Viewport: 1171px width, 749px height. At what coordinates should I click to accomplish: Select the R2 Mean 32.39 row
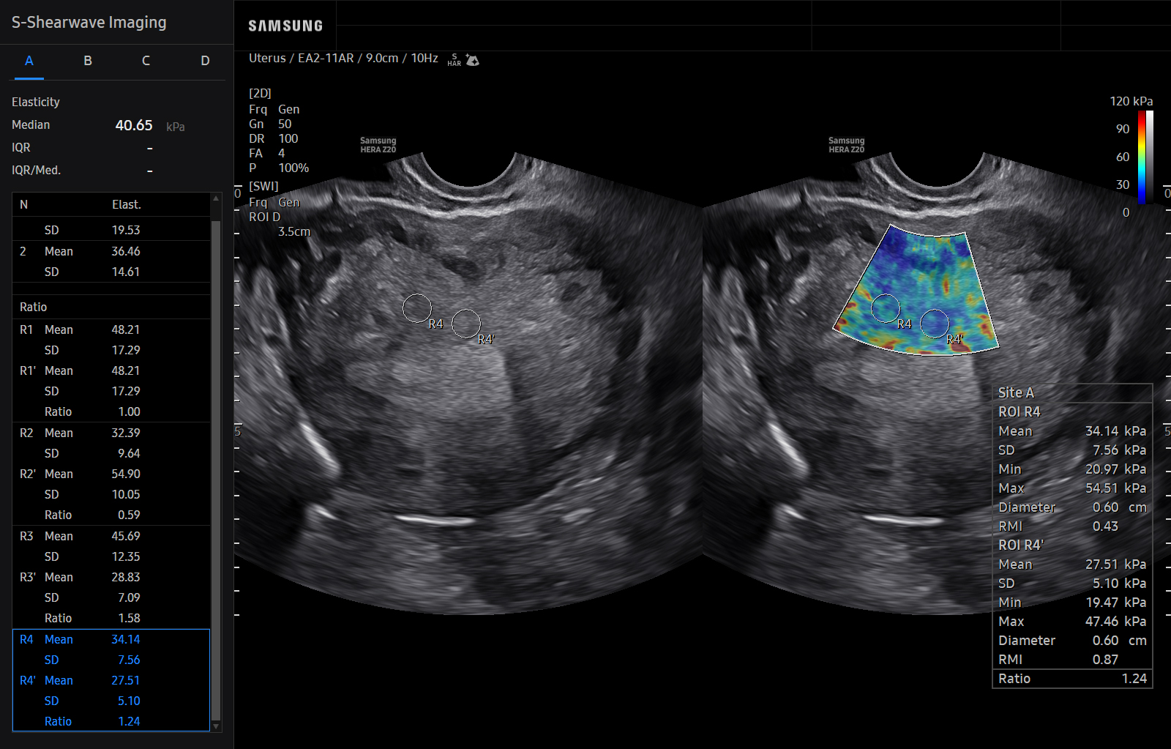pos(111,433)
